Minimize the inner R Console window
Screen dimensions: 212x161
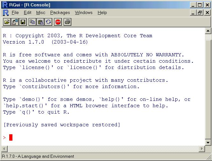[x=193, y=13]
